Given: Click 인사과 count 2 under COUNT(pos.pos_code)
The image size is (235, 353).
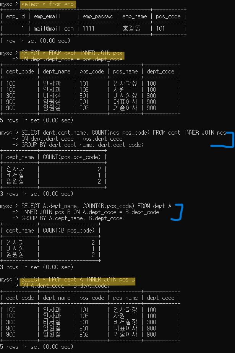Looking at the screenshot, I should point(99,169).
